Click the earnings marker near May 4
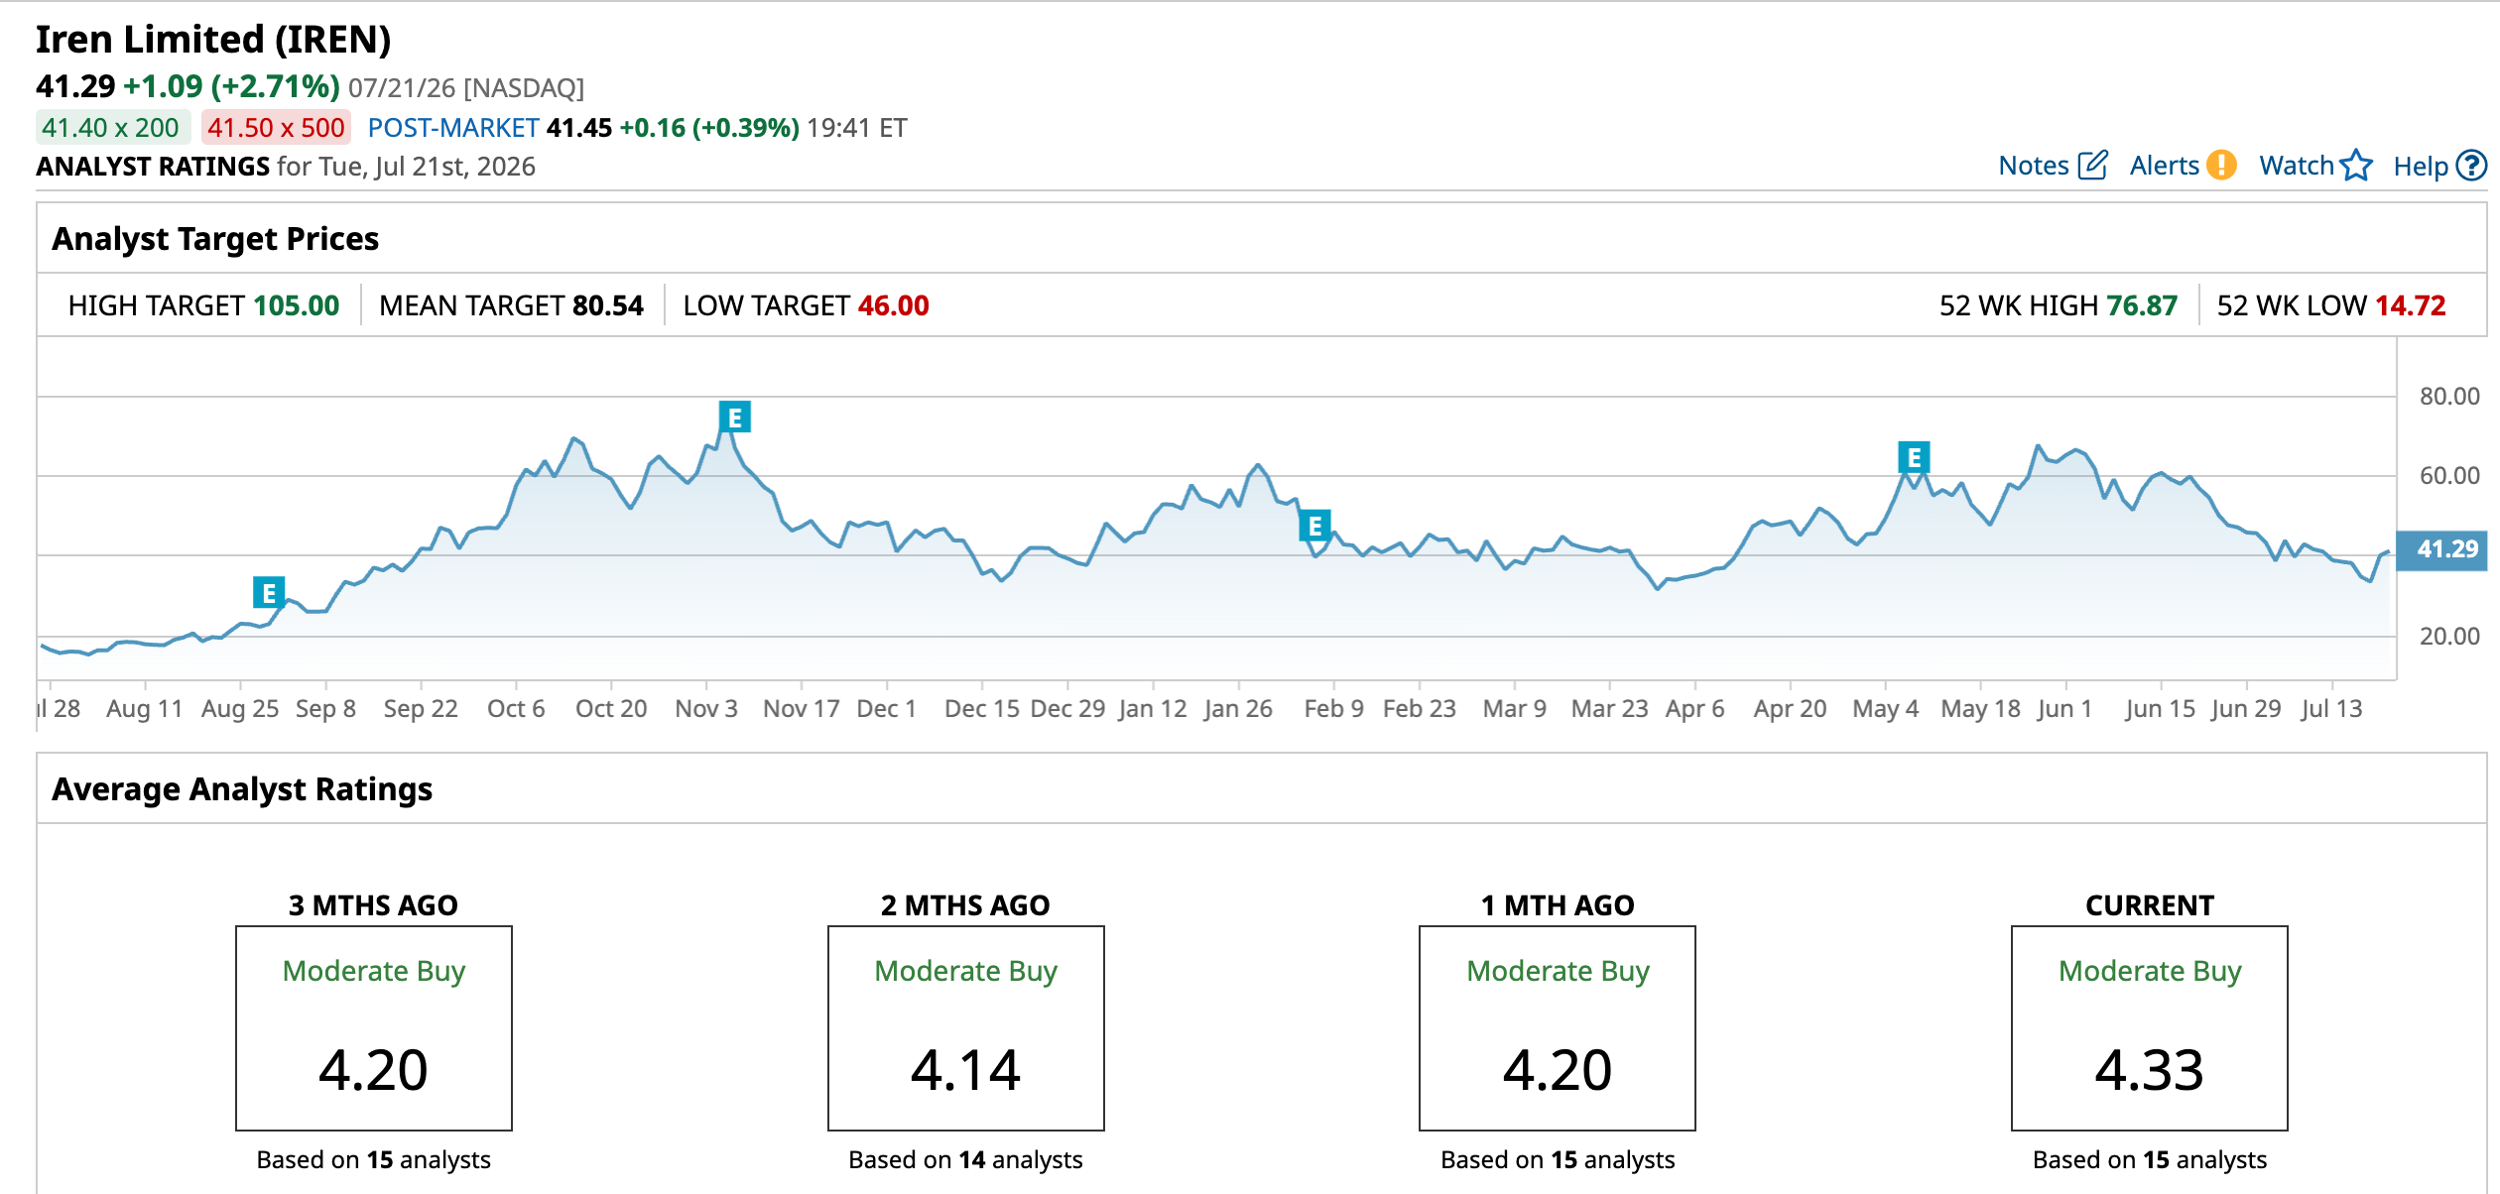This screenshot has height=1194, width=2500. (x=1914, y=457)
